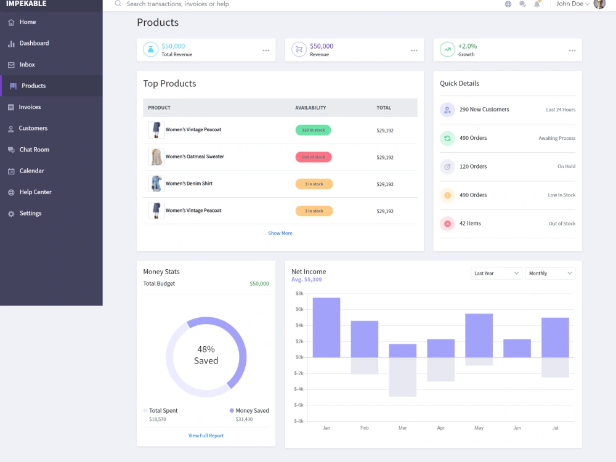Open Dashboard from the sidebar
616x462 pixels.
(x=51, y=44)
